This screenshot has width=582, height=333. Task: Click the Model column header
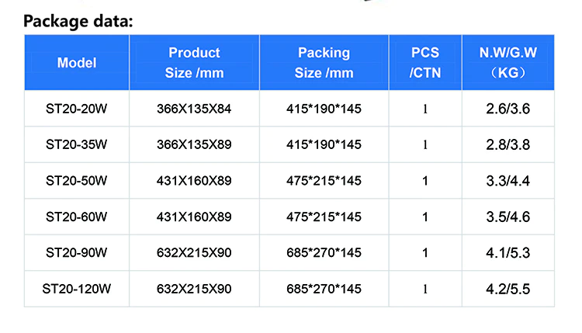77,63
